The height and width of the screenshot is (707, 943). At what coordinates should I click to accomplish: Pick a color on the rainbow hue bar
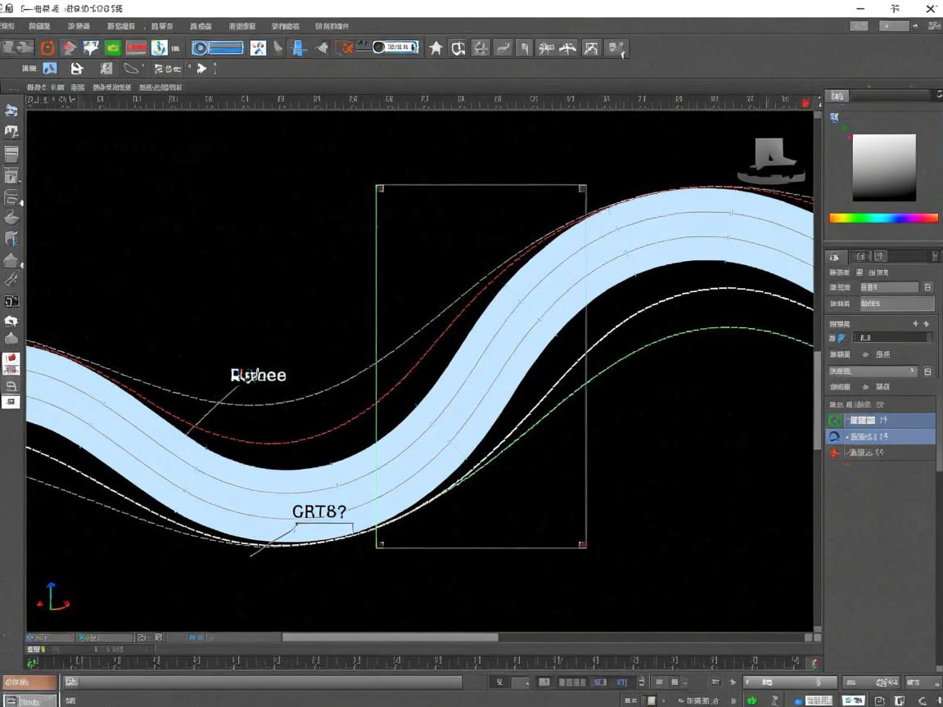[x=883, y=218]
